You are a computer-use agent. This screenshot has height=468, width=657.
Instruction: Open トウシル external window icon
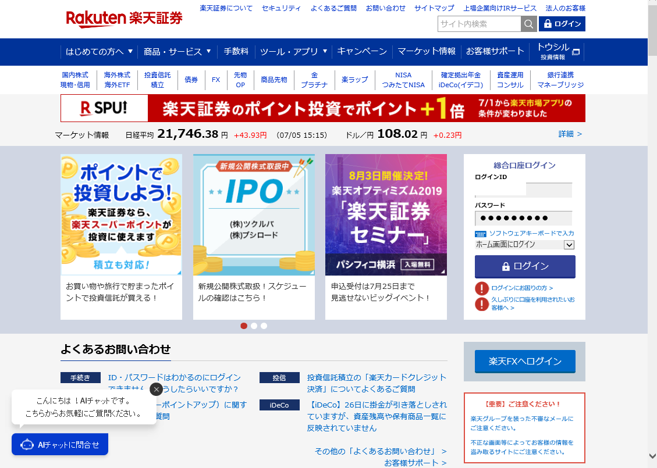576,52
